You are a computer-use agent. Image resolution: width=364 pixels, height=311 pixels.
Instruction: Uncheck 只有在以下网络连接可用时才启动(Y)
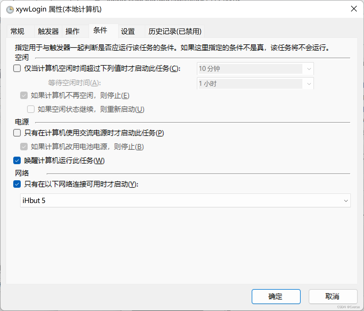click(17, 184)
